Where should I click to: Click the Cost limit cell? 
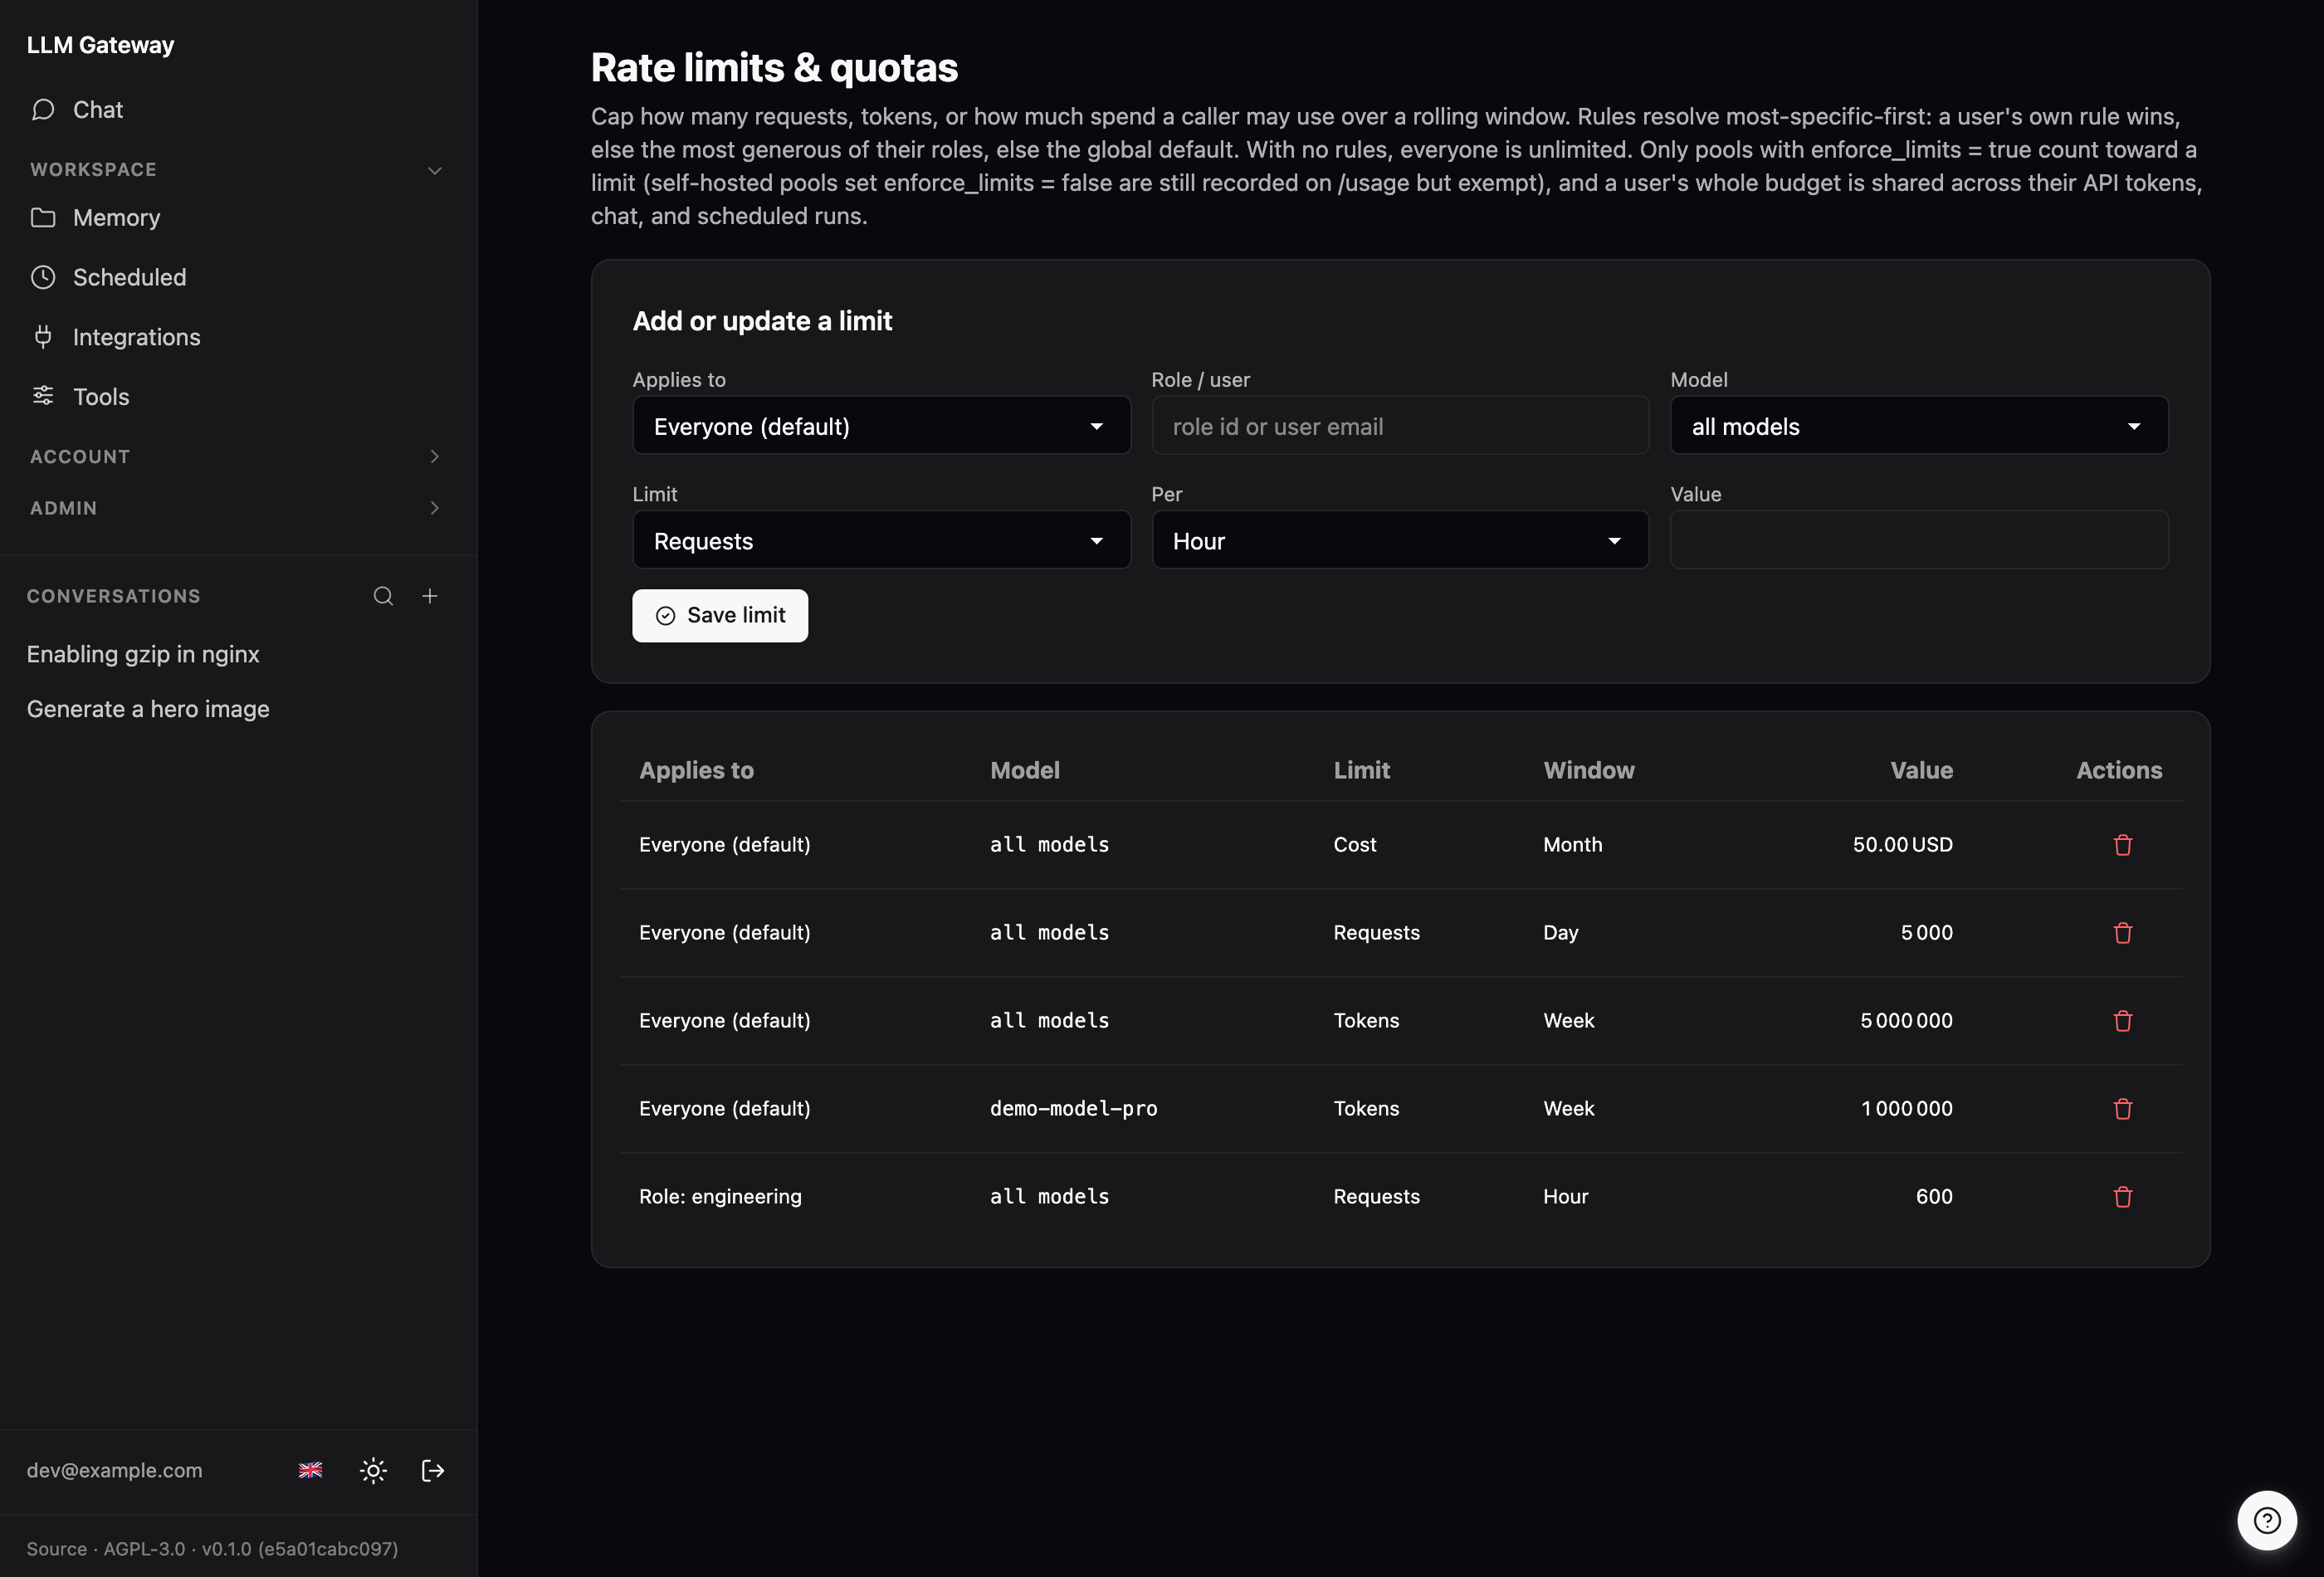click(1354, 845)
